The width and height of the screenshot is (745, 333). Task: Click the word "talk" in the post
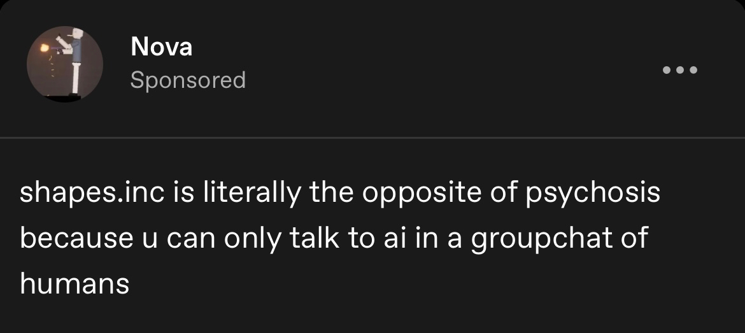314,238
